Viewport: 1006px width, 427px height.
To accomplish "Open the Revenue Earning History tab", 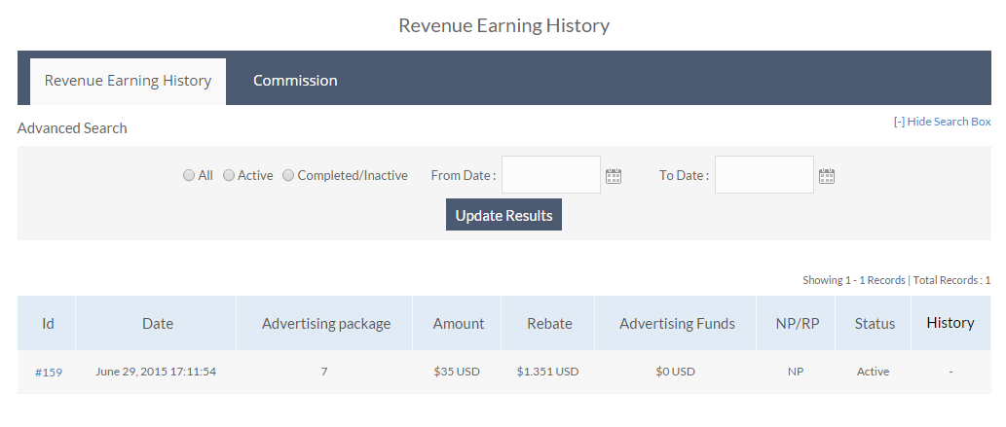I will pyautogui.click(x=128, y=81).
